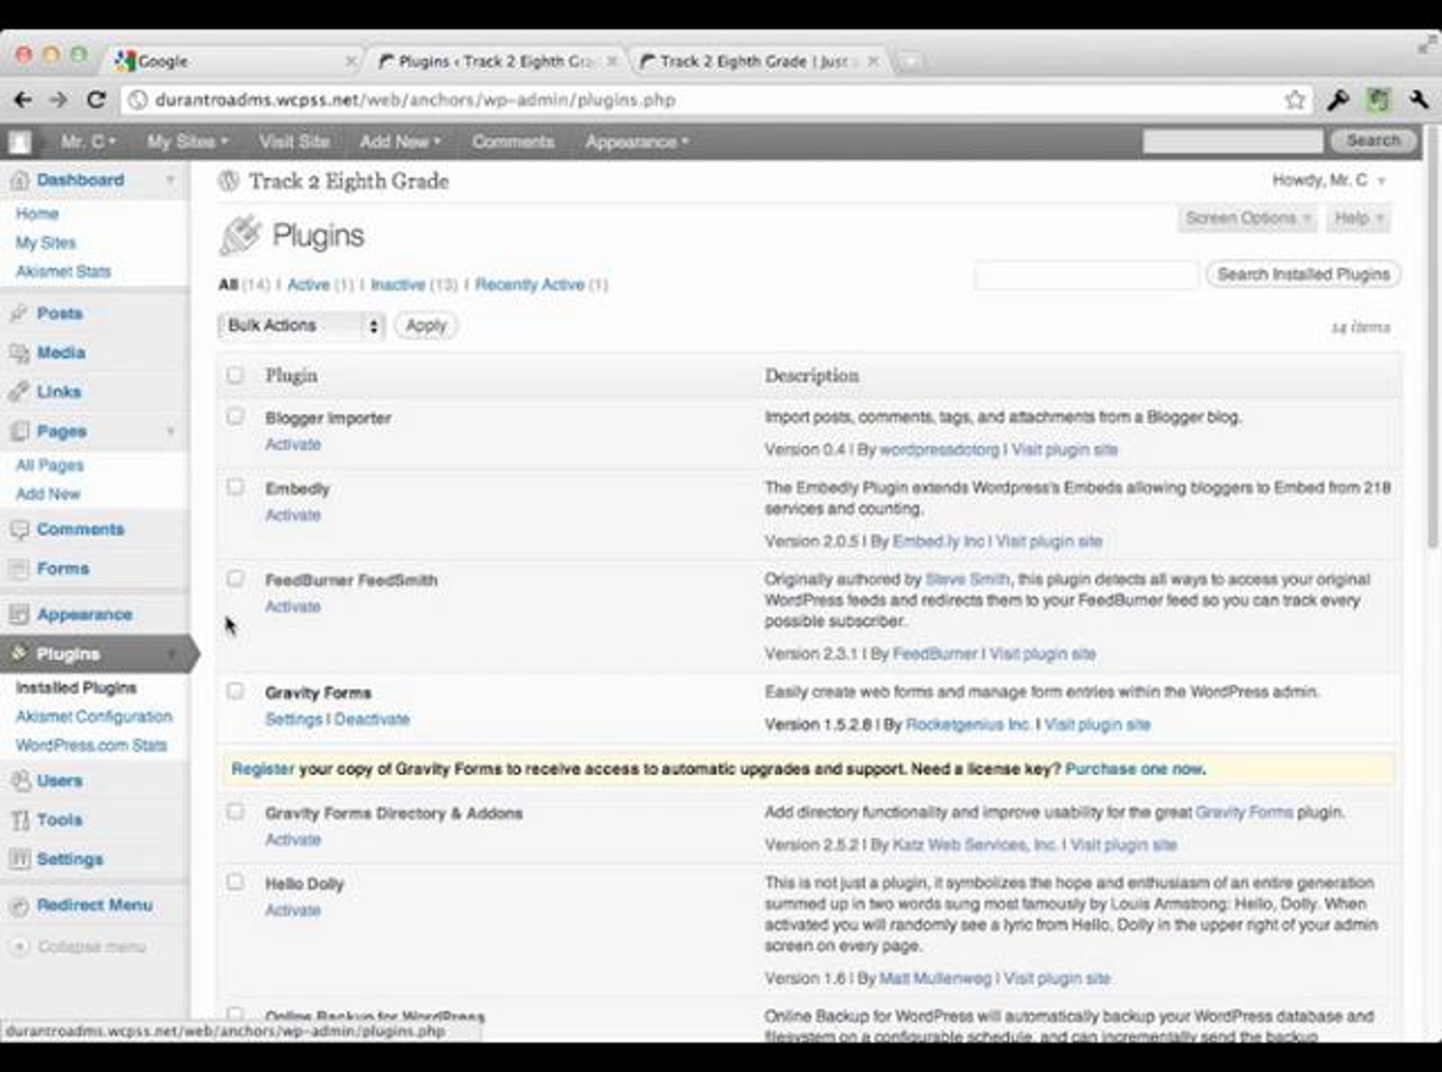Click the Collapse menu arrow icon

pos(20,946)
